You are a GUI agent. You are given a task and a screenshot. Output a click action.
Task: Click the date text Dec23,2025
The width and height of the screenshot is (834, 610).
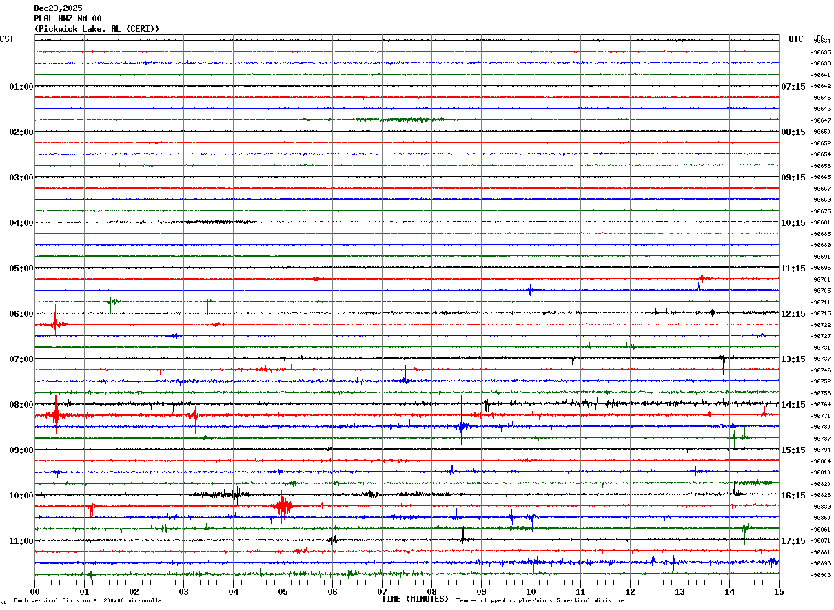point(58,8)
